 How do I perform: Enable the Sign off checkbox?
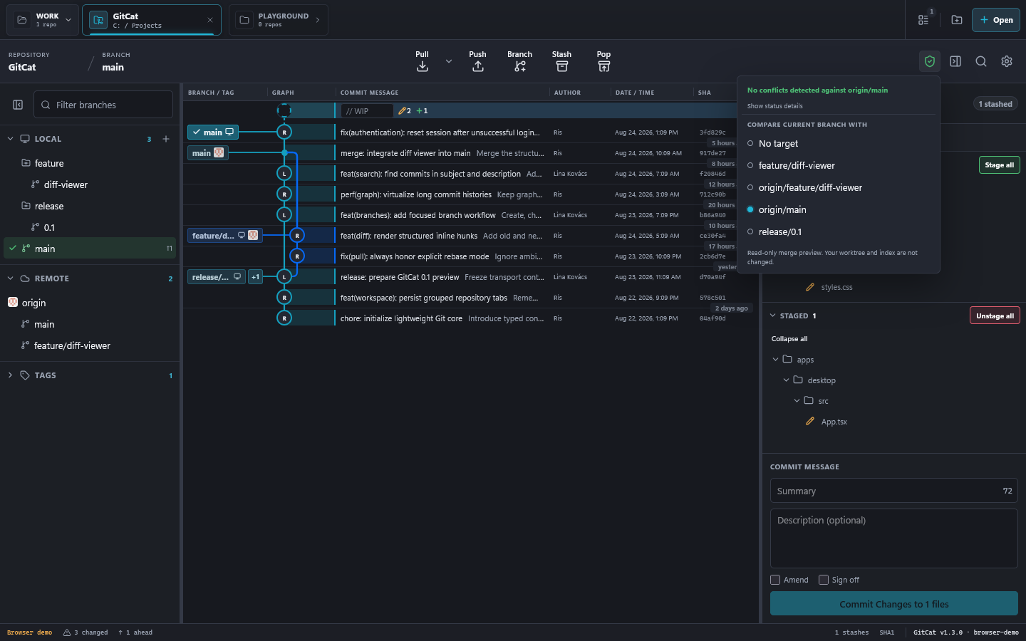pyautogui.click(x=824, y=580)
